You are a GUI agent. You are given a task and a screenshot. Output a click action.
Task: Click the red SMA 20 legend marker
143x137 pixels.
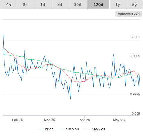point(88,129)
